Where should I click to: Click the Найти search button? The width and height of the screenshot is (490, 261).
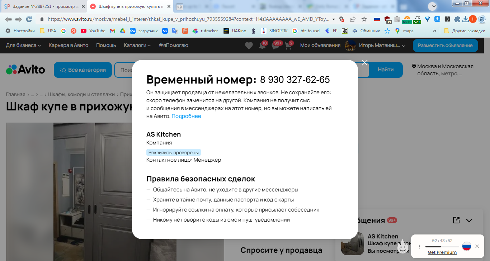click(386, 70)
